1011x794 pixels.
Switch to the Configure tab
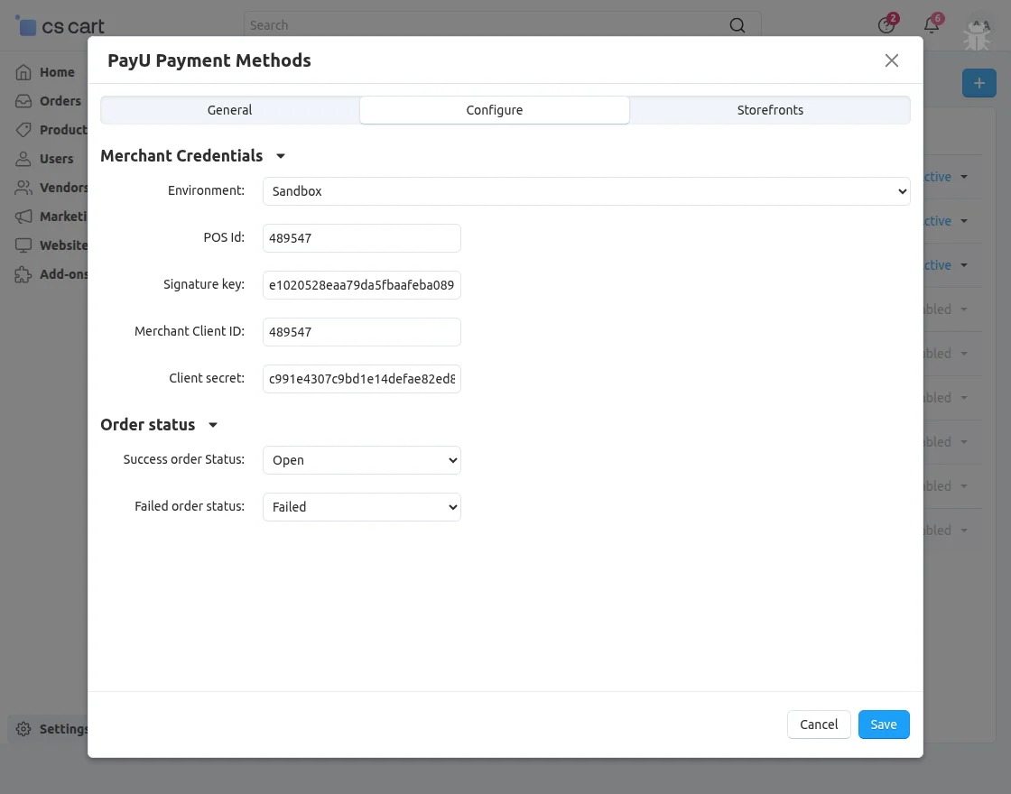(x=495, y=110)
